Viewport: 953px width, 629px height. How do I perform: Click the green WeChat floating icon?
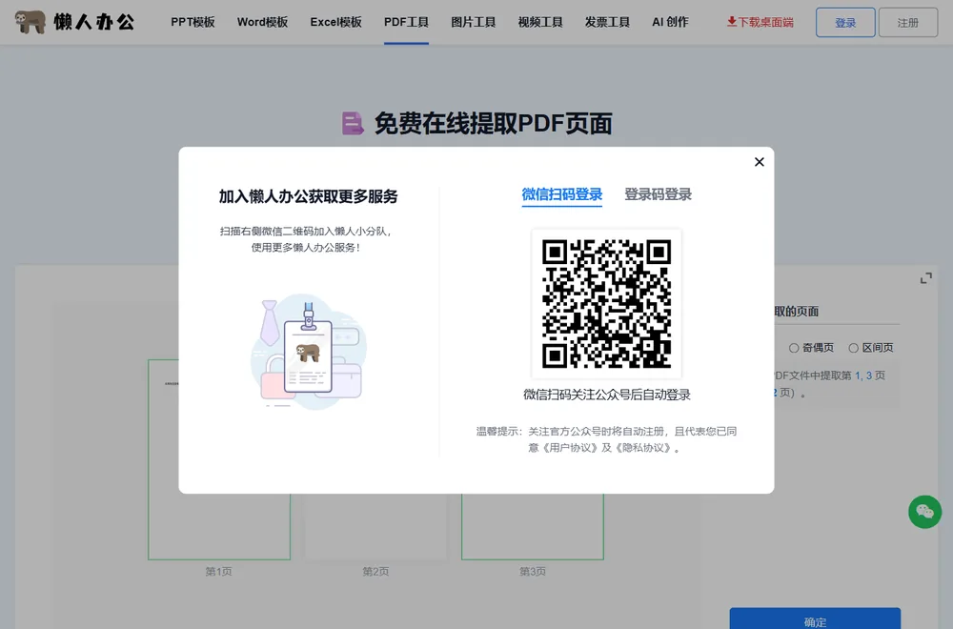(x=925, y=512)
